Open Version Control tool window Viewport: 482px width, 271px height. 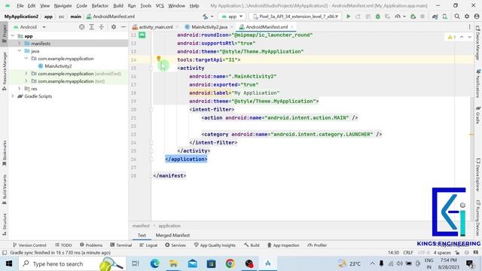coord(29,245)
